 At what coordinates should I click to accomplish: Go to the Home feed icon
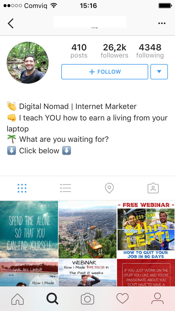[17, 299]
